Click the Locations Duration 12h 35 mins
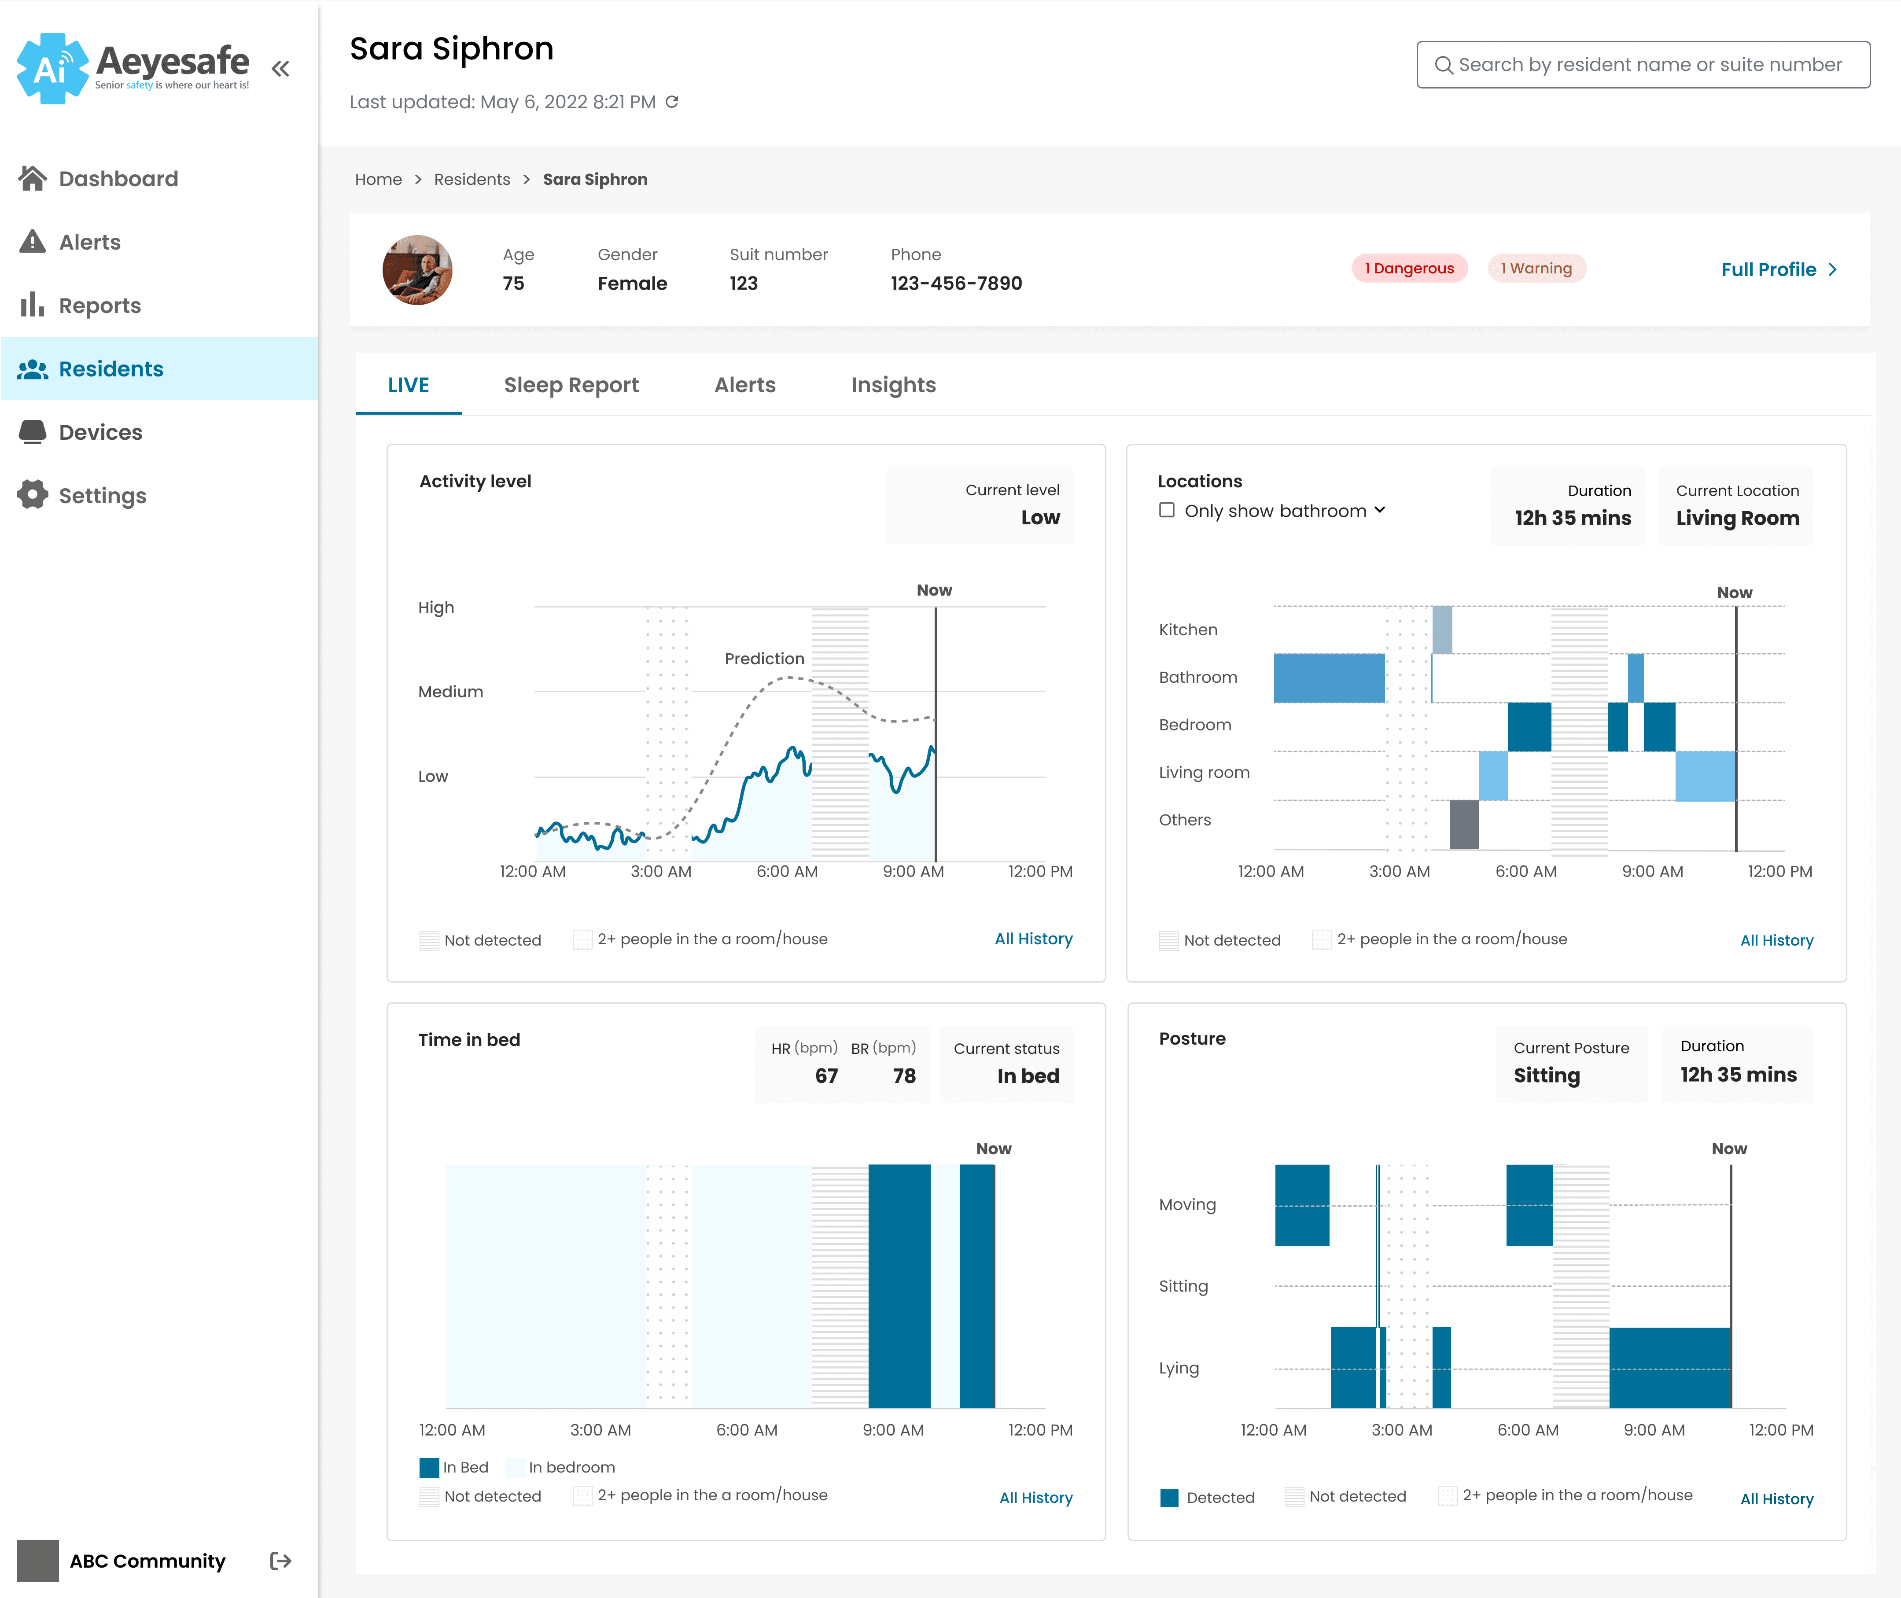Screen dimensions: 1901x1598 pyautogui.click(x=1572, y=518)
